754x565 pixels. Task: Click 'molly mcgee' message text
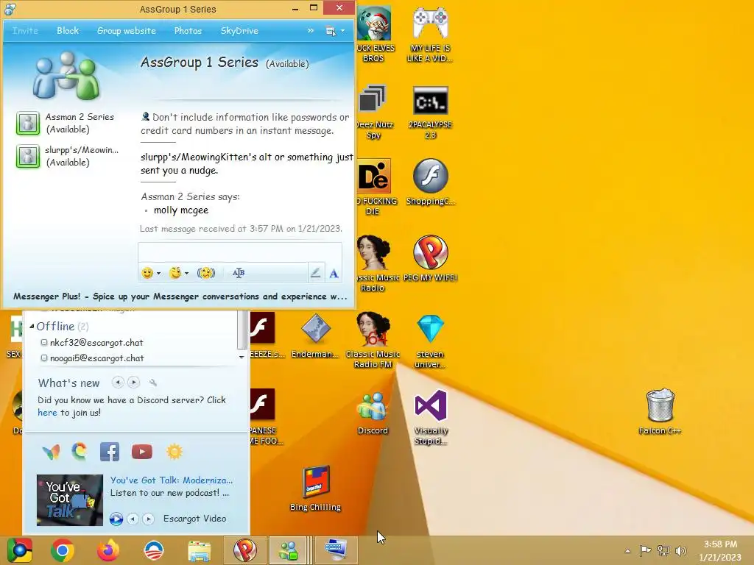pos(181,210)
